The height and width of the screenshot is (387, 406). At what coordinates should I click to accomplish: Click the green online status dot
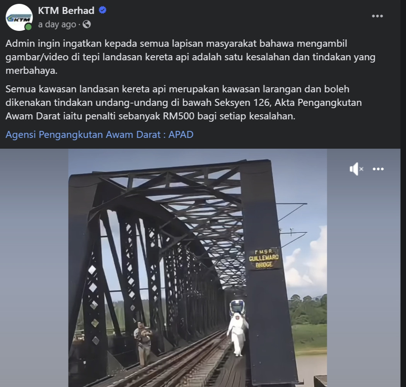[28, 27]
